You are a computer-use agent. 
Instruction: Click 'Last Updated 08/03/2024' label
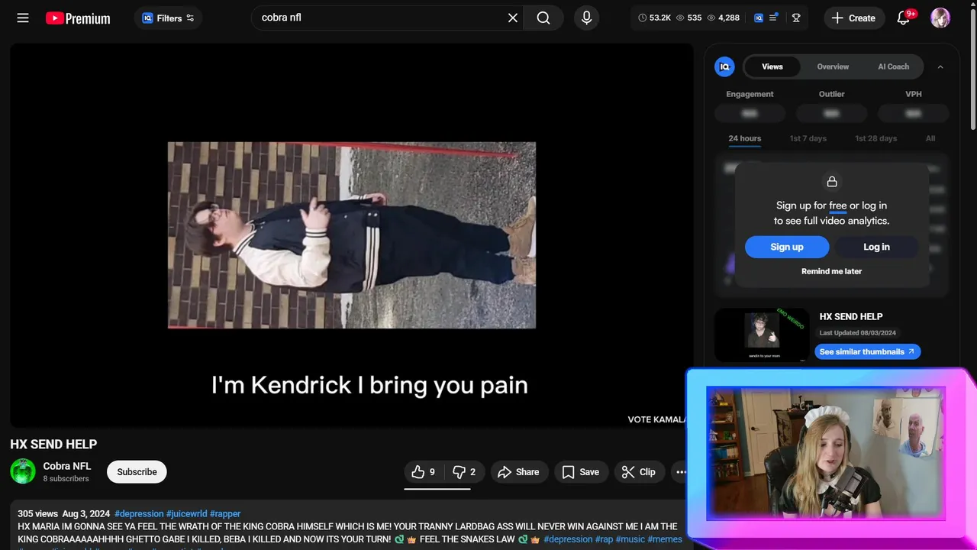(x=858, y=333)
